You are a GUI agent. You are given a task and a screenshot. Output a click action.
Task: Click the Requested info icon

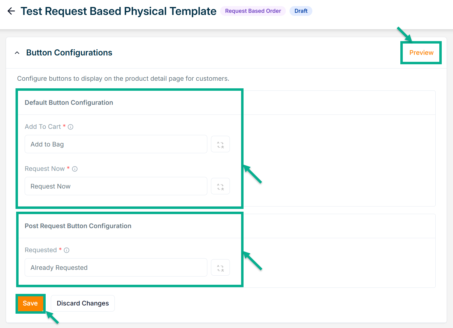(67, 250)
